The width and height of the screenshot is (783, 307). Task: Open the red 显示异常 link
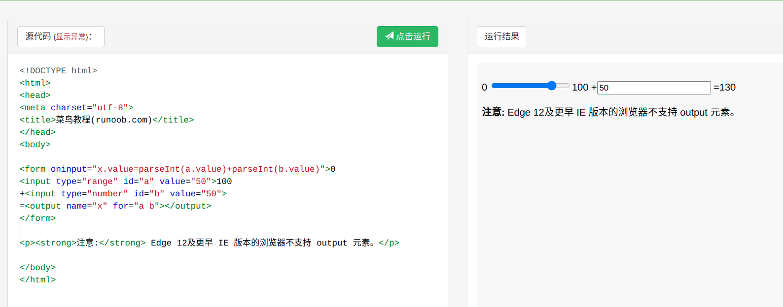pyautogui.click(x=71, y=37)
